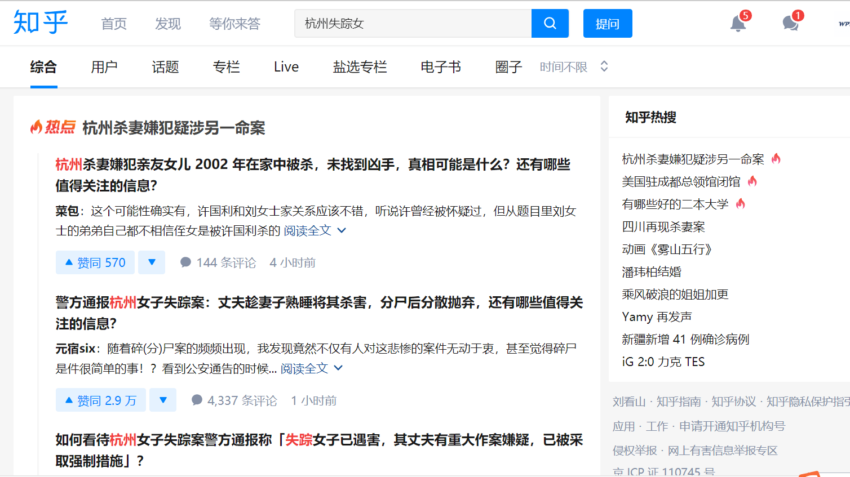The image size is (850, 477).
Task: Expand 阅读全文 on the 元宿six answer
Action: [311, 369]
